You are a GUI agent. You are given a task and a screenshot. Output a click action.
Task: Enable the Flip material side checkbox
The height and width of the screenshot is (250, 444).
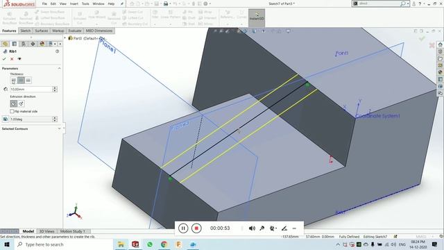coord(12,111)
